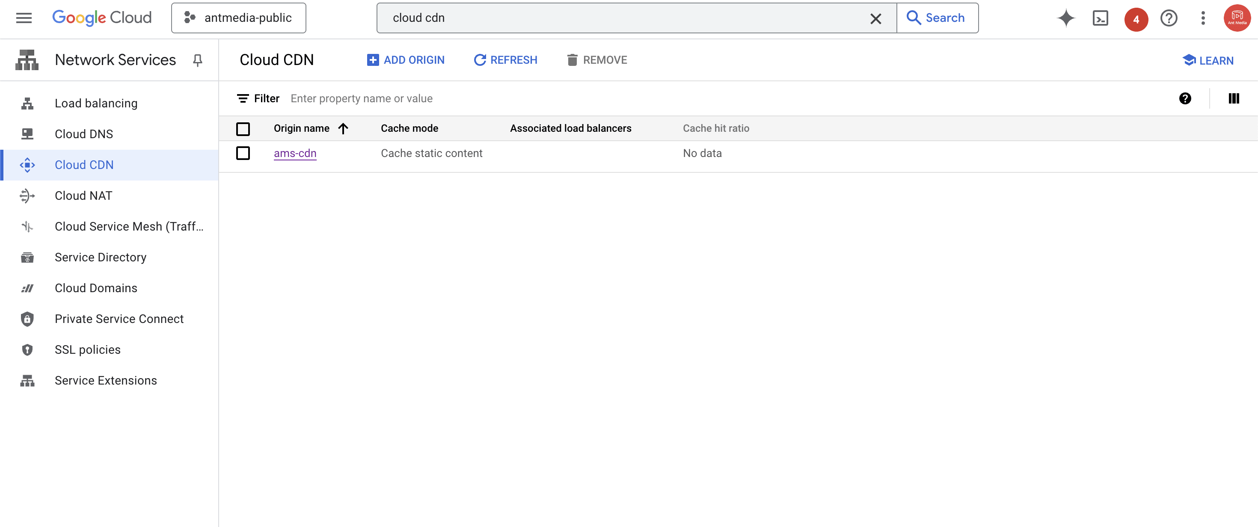Click the Google Cloud logo
Image resolution: width=1258 pixels, height=527 pixels.
[101, 18]
